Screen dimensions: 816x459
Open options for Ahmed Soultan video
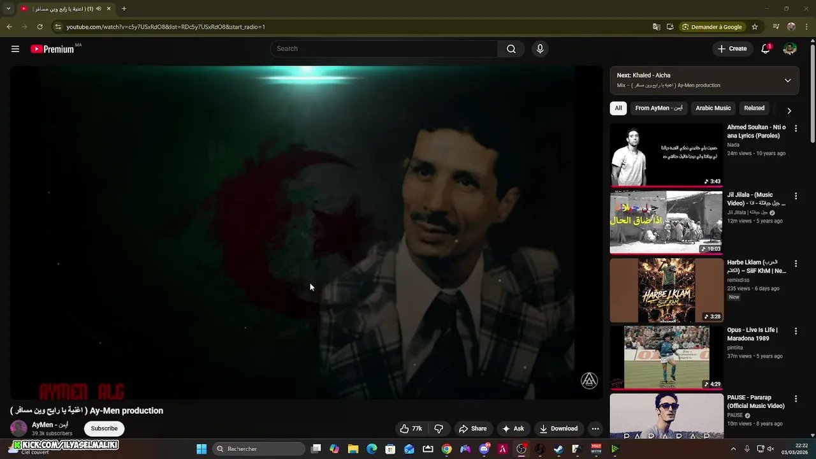click(x=796, y=128)
